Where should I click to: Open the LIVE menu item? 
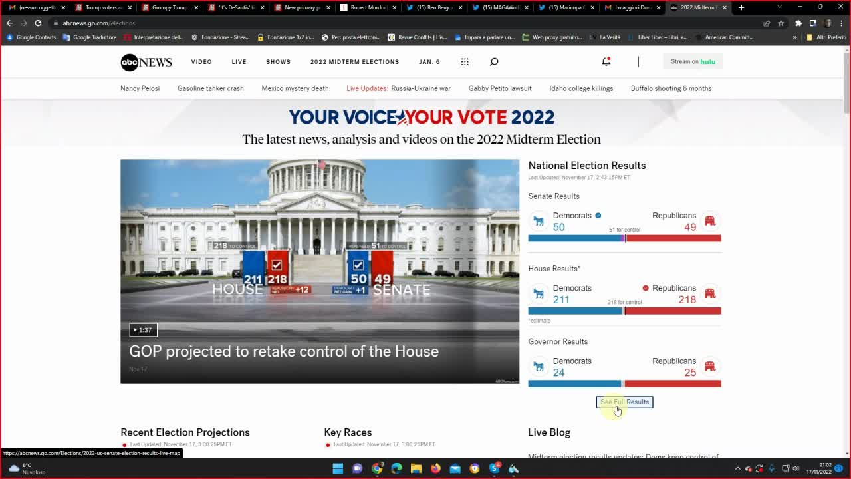(239, 62)
